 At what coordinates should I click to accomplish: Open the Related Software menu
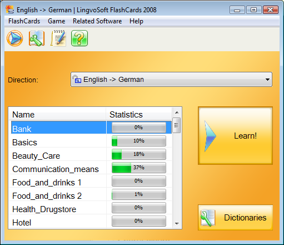tap(97, 21)
